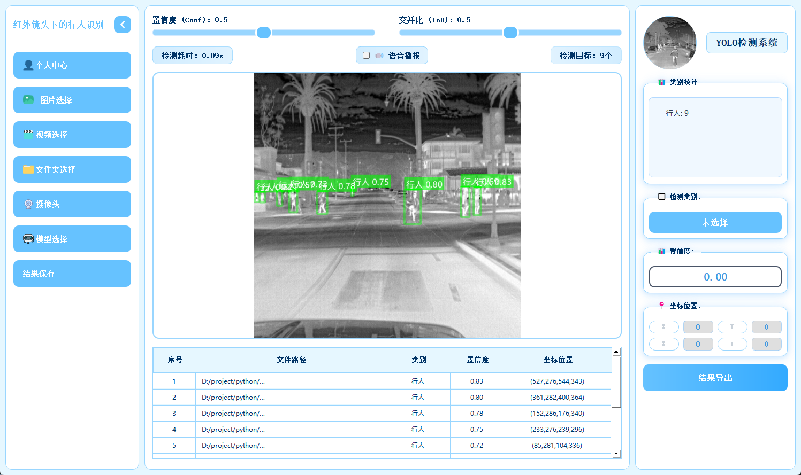
Task: Click the folder icon beside 文件夹选择
Action: (x=28, y=169)
